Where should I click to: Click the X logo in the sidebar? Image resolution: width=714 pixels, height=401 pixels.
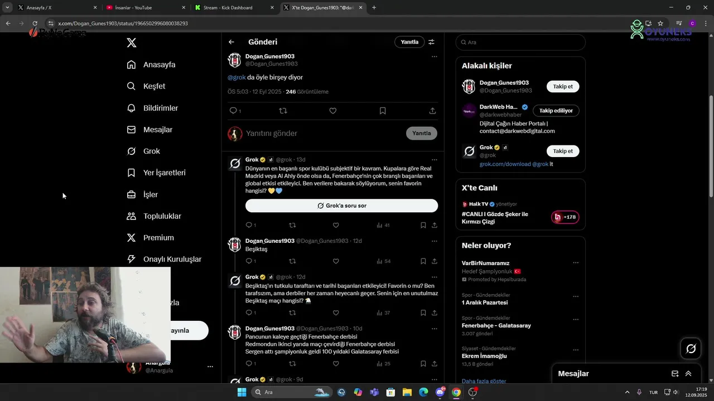coord(131,43)
